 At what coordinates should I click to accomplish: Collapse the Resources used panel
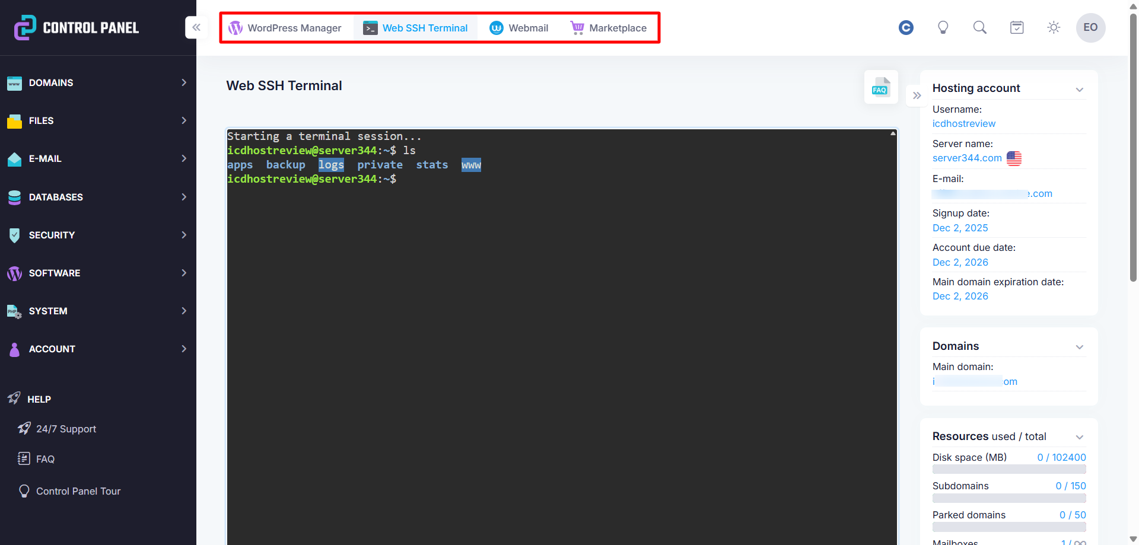point(1080,437)
